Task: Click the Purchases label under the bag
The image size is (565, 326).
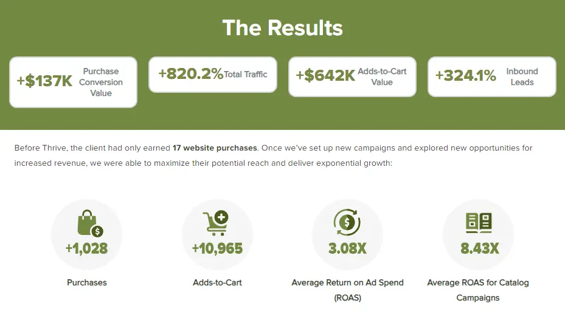Action: (87, 282)
